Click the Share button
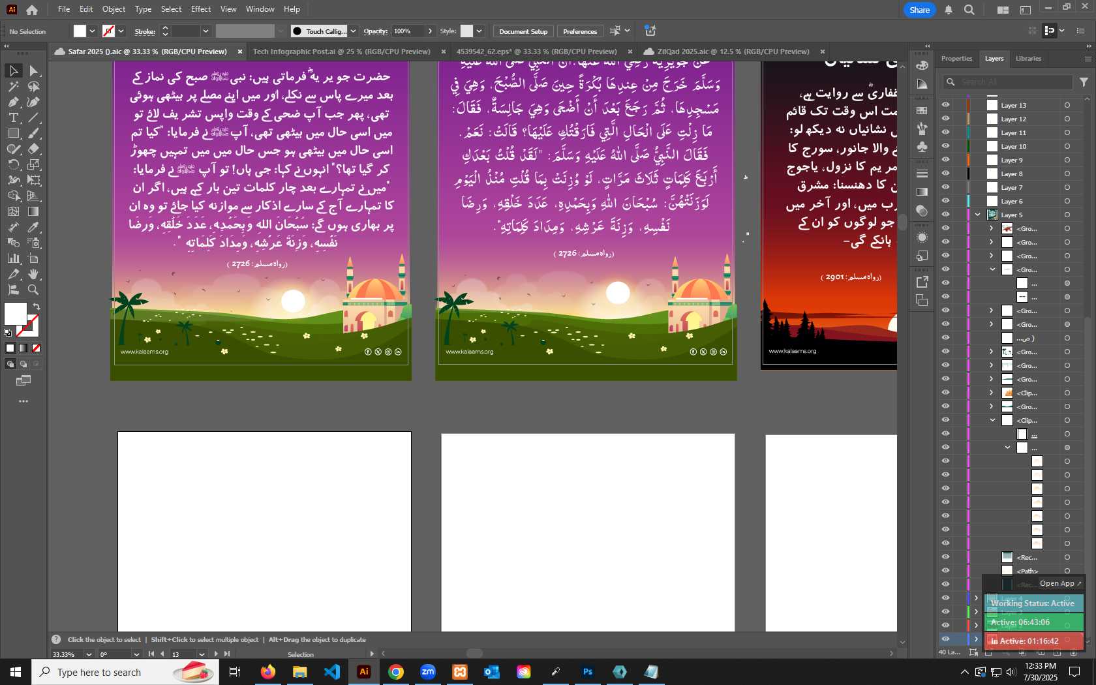1096x685 pixels. pyautogui.click(x=919, y=10)
